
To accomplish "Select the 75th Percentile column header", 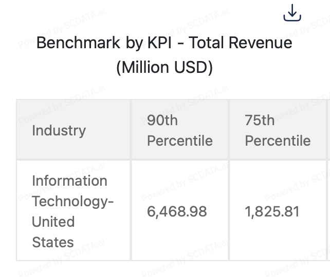I will pyautogui.click(x=278, y=130).
